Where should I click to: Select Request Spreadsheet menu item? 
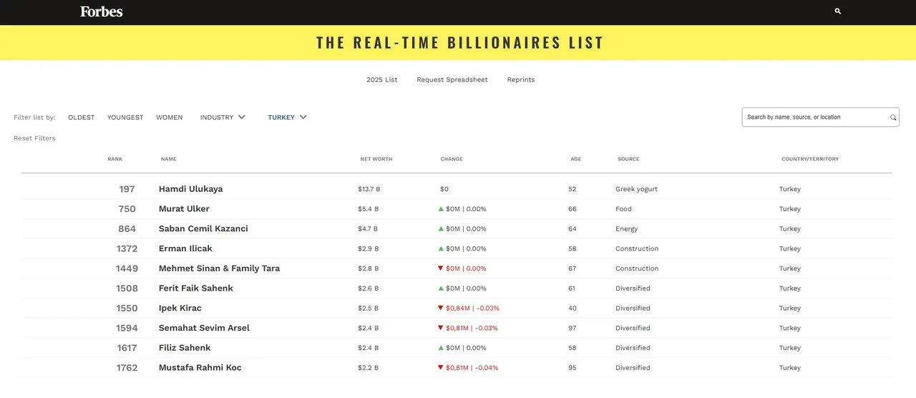452,79
